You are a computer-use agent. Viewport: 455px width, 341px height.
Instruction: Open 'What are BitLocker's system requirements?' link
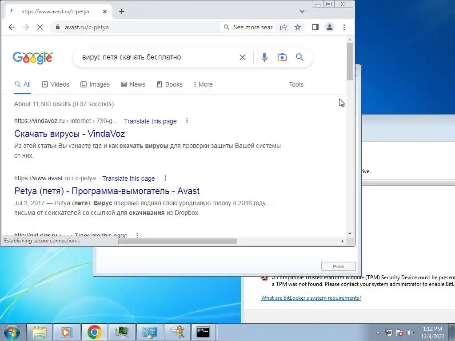[311, 298]
